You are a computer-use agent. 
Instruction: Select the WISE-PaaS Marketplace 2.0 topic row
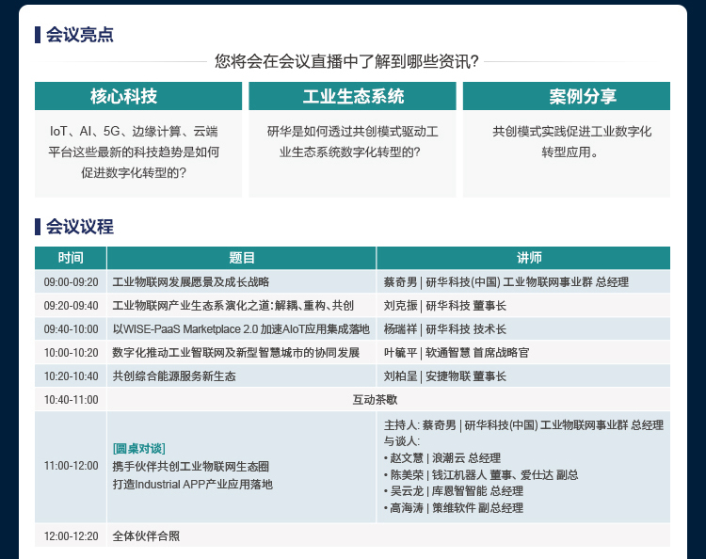240,328
